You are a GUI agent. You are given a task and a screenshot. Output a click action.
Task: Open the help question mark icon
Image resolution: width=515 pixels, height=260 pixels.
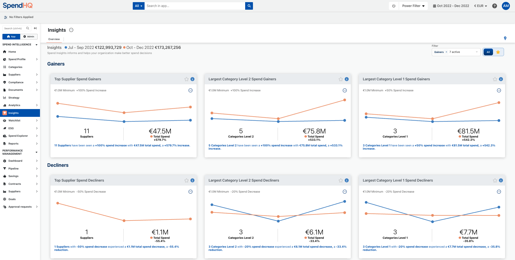coord(495,6)
